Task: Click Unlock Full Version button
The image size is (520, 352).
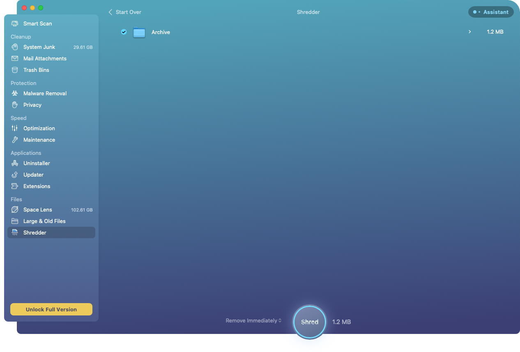Action: click(51, 309)
